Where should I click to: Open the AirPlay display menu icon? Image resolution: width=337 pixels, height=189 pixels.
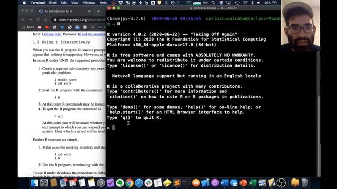coord(229,3)
